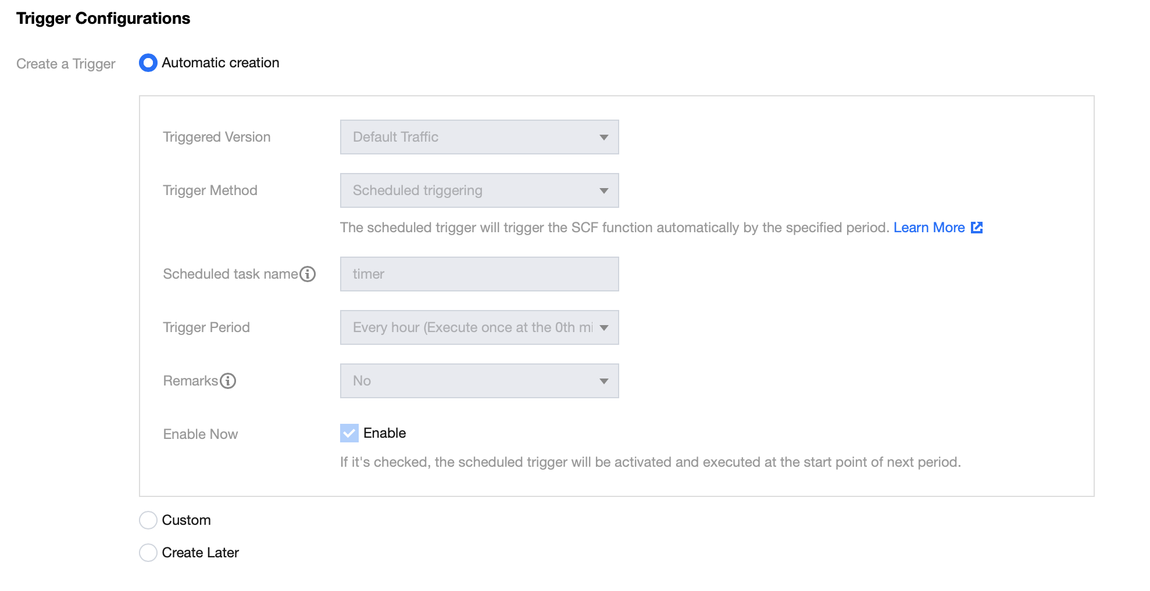Click the info icon beside Scheduled task name
This screenshot has height=591, width=1150.
(308, 274)
